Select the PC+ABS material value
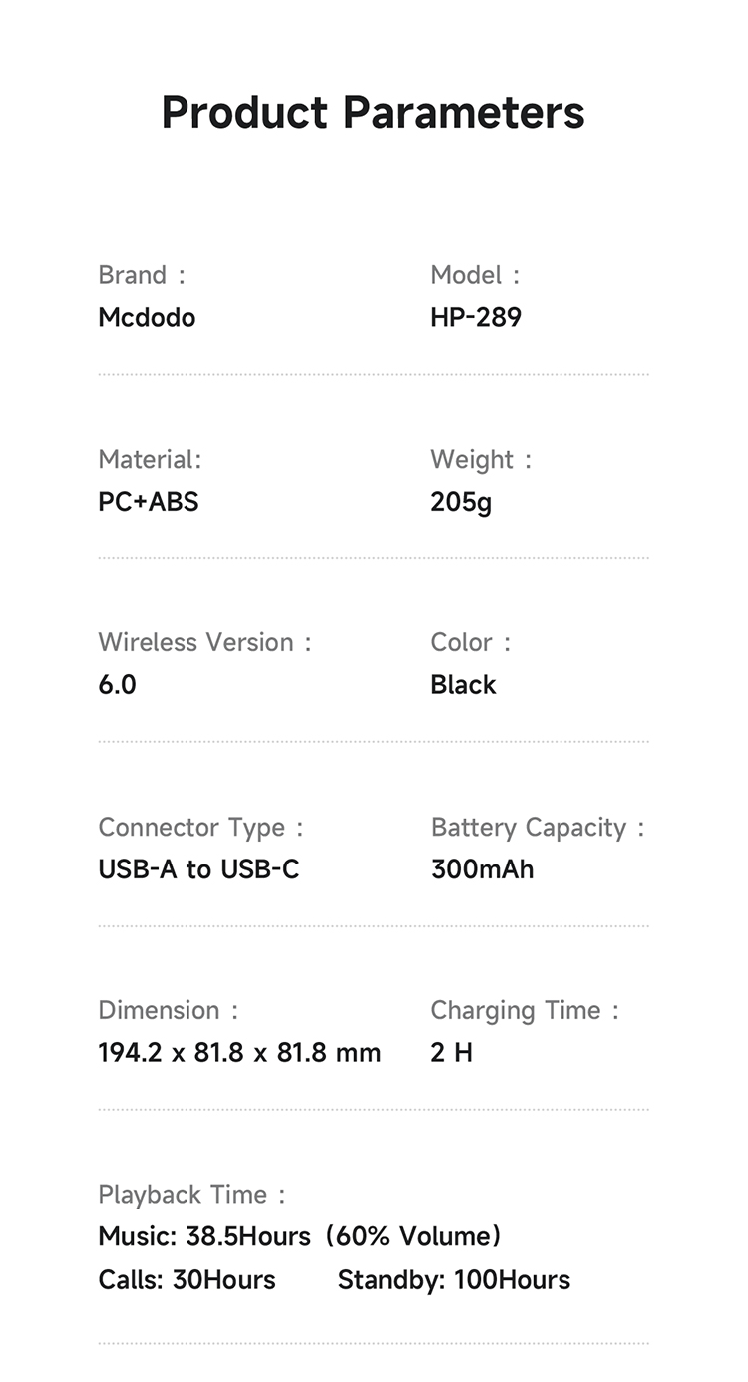Image resolution: width=748 pixels, height=1382 pixels. coord(149,502)
